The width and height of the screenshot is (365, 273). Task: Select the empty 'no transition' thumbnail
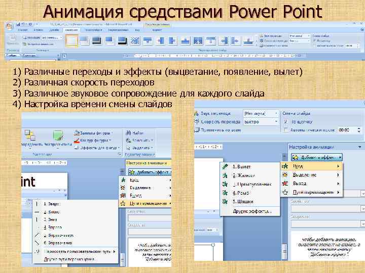71,40
